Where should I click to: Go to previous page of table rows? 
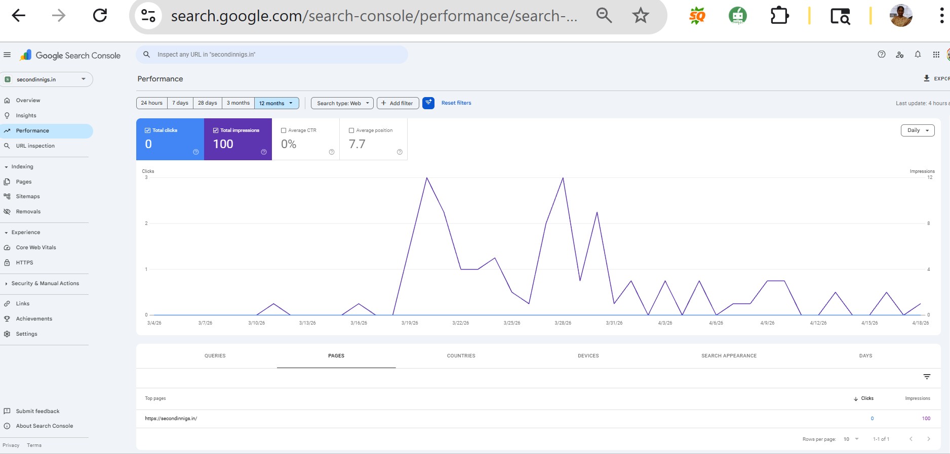[911, 439]
